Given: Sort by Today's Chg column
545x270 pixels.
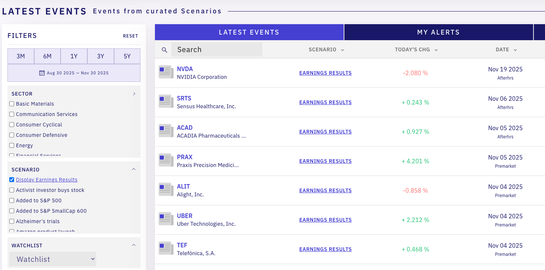Looking at the screenshot, I should tap(416, 49).
